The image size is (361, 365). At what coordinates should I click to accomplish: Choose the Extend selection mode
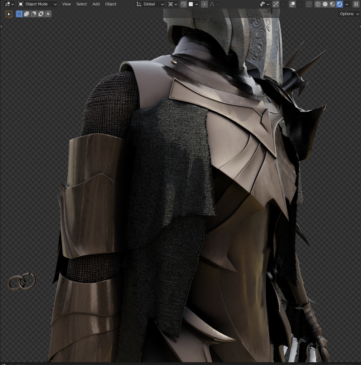tap(27, 14)
